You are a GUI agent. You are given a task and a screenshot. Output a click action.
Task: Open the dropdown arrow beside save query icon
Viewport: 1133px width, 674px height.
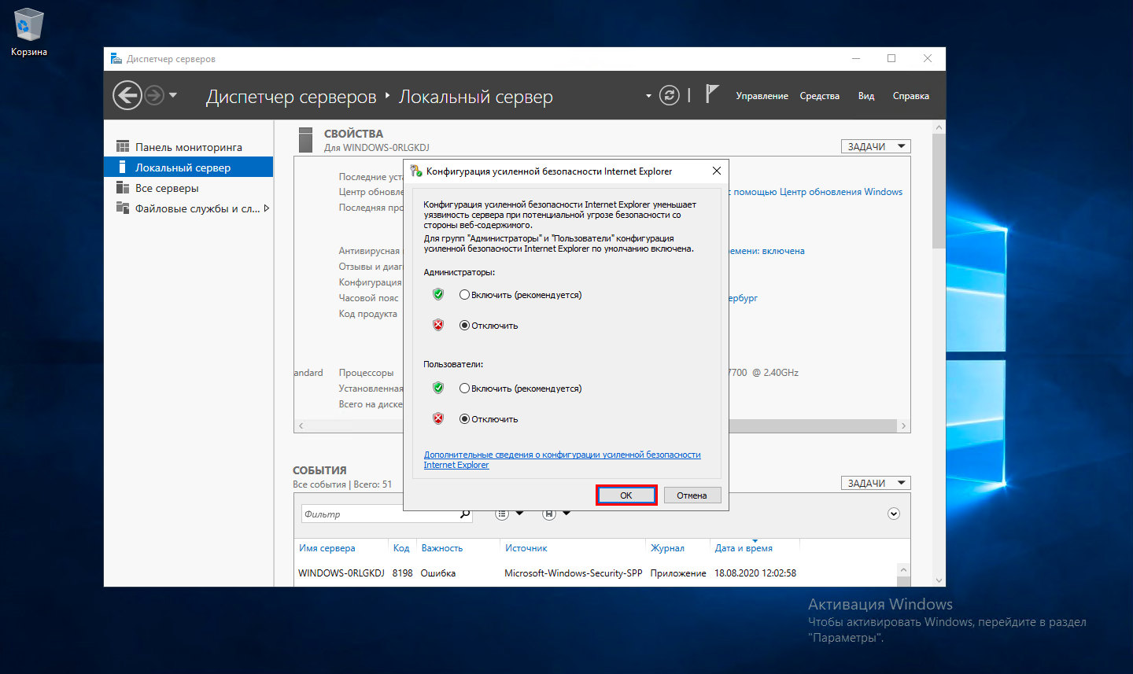[x=566, y=514]
